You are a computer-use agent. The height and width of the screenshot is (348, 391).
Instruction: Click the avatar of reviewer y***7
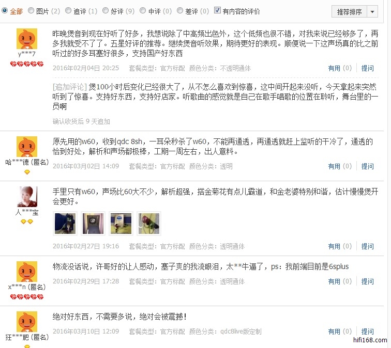(27, 39)
